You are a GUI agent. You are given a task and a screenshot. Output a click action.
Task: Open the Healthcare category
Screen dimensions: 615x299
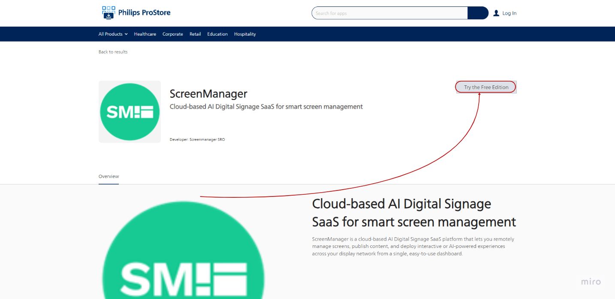(145, 34)
